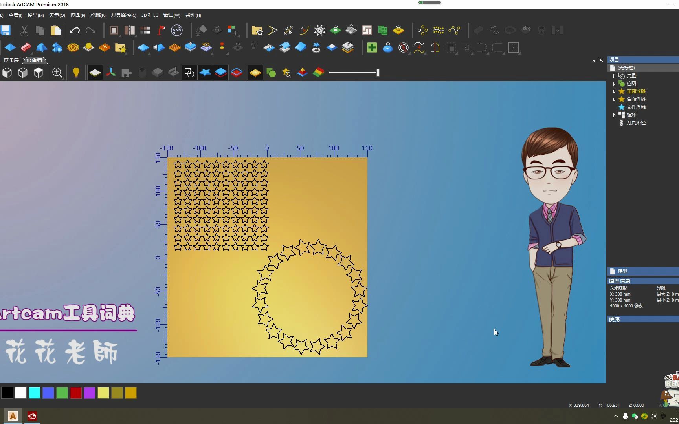
Task: Expand the 正面浮雕 tree node
Action: click(x=614, y=91)
